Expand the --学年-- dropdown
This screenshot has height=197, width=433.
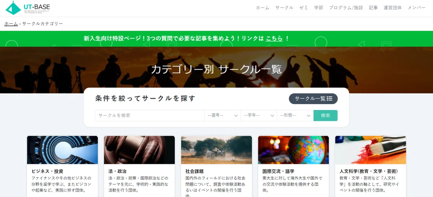coord(259,115)
